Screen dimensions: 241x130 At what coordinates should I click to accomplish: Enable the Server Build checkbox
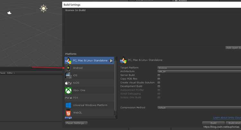159,75
